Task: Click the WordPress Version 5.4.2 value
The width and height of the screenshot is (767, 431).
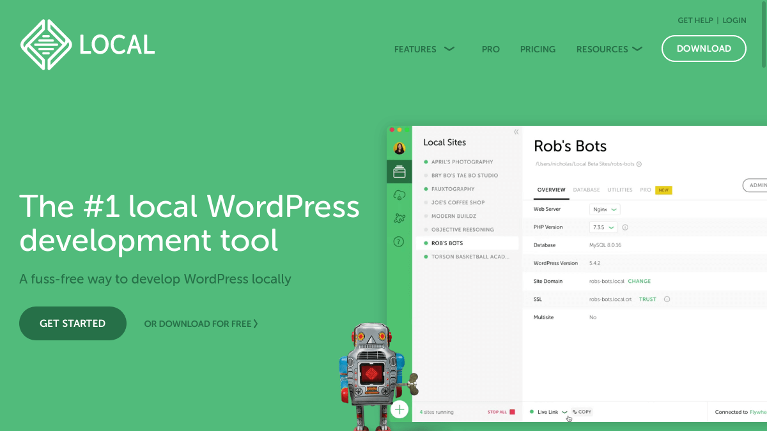Action: (595, 263)
